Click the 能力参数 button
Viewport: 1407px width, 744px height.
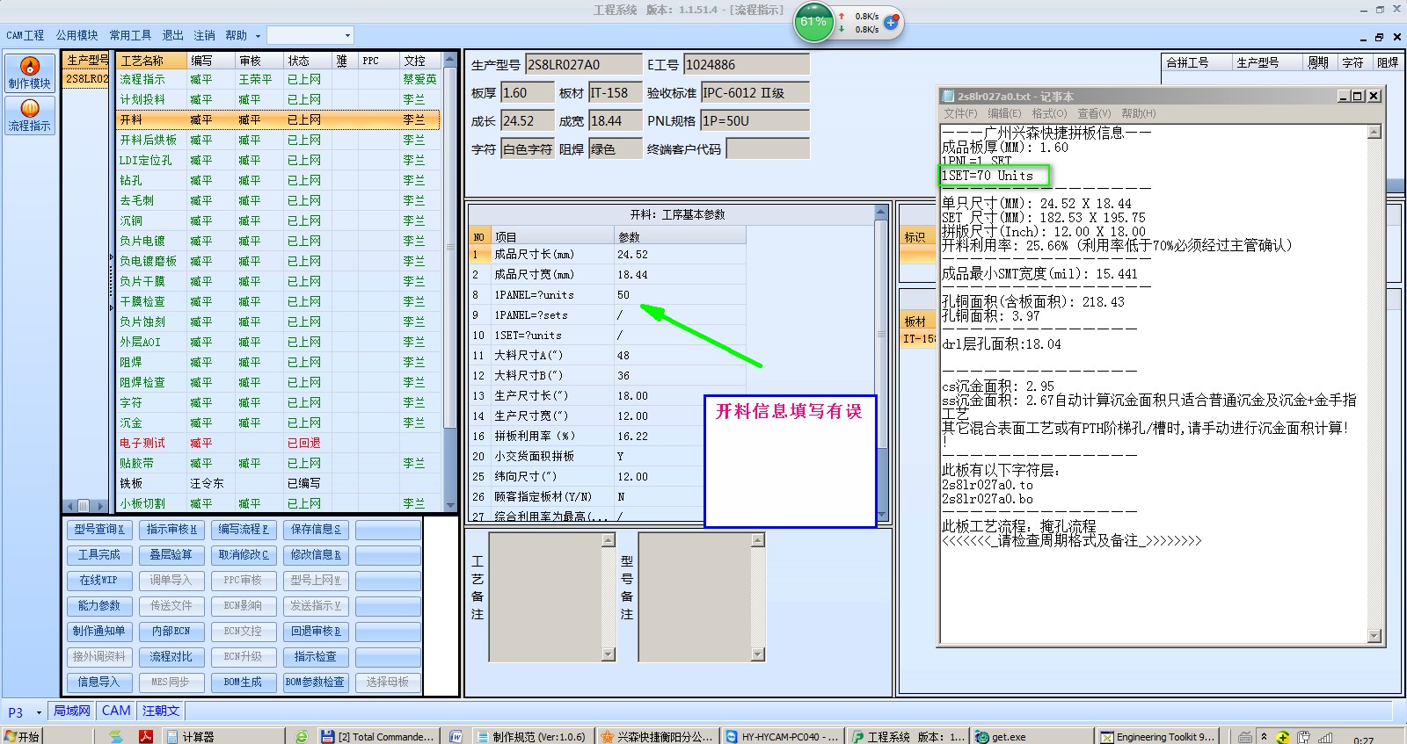(x=99, y=605)
